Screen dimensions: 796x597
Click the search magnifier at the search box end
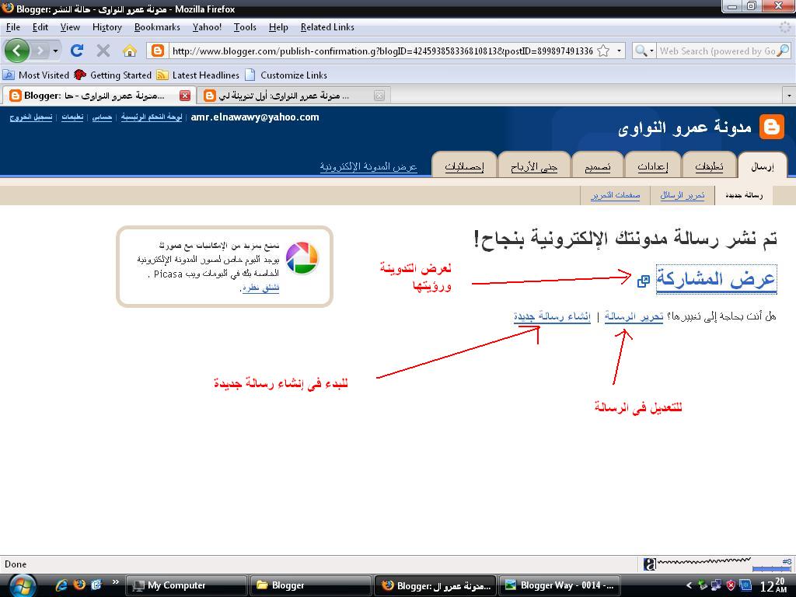[x=784, y=51]
